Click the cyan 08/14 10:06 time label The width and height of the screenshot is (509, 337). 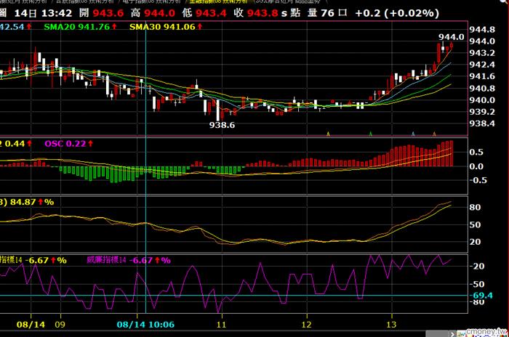[x=145, y=325]
